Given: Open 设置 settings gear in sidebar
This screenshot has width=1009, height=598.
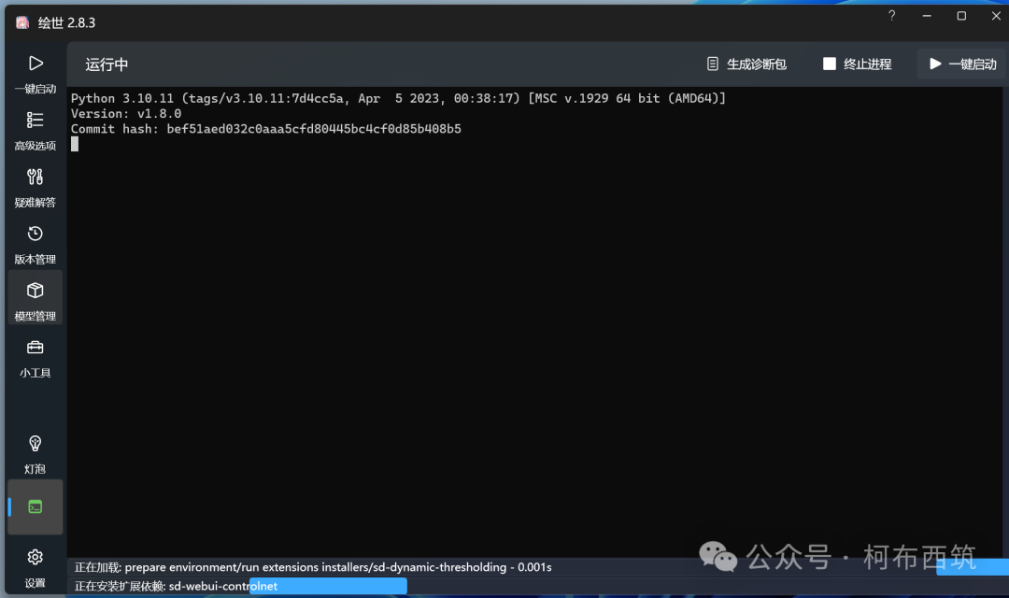Looking at the screenshot, I should [x=36, y=568].
